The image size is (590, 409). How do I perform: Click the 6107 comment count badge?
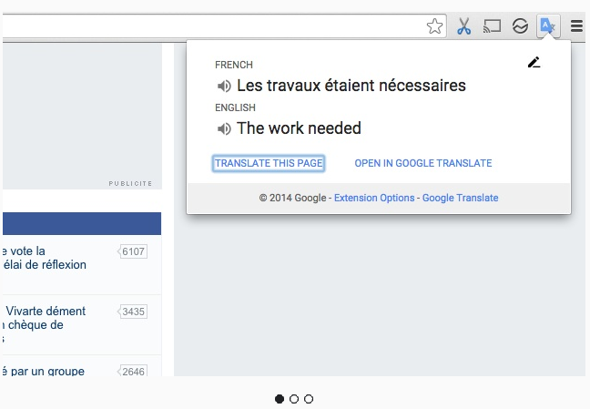(x=132, y=251)
